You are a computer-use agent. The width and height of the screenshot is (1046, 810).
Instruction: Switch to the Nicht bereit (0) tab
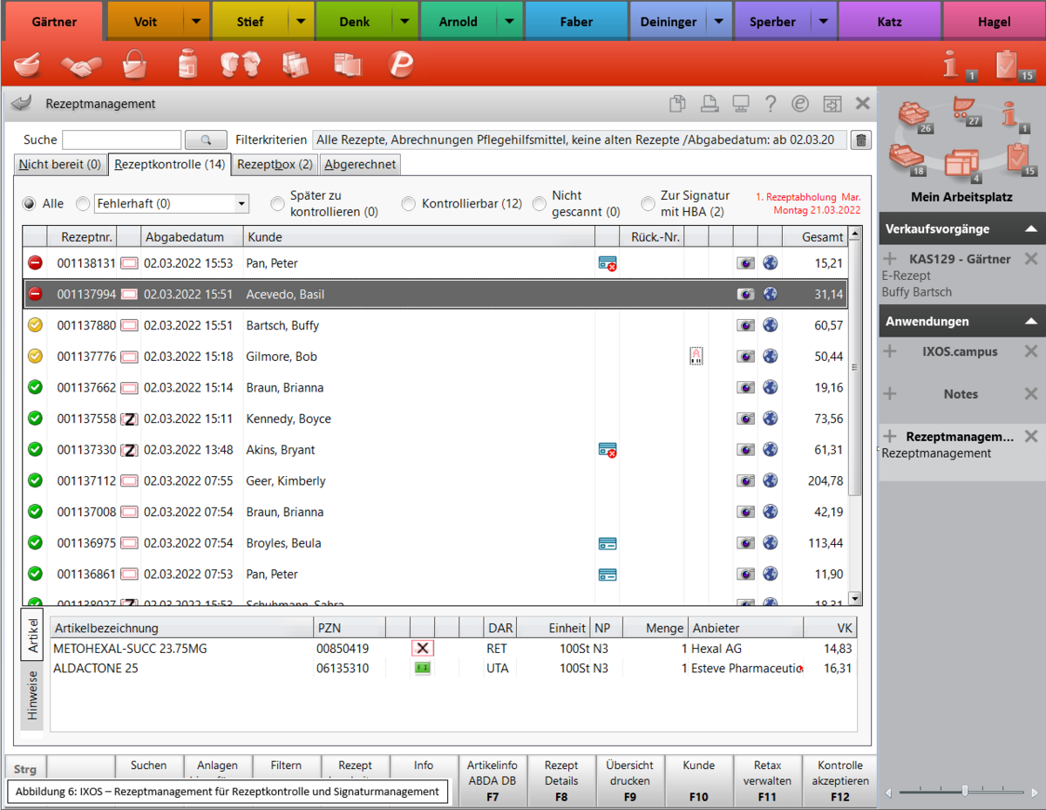[x=60, y=164]
